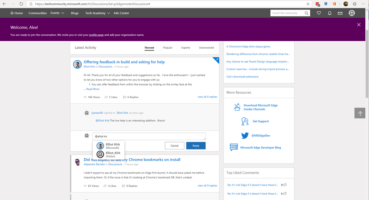Switch to the Unanswered tab
Screen dimensions: 369x200
point(206,48)
